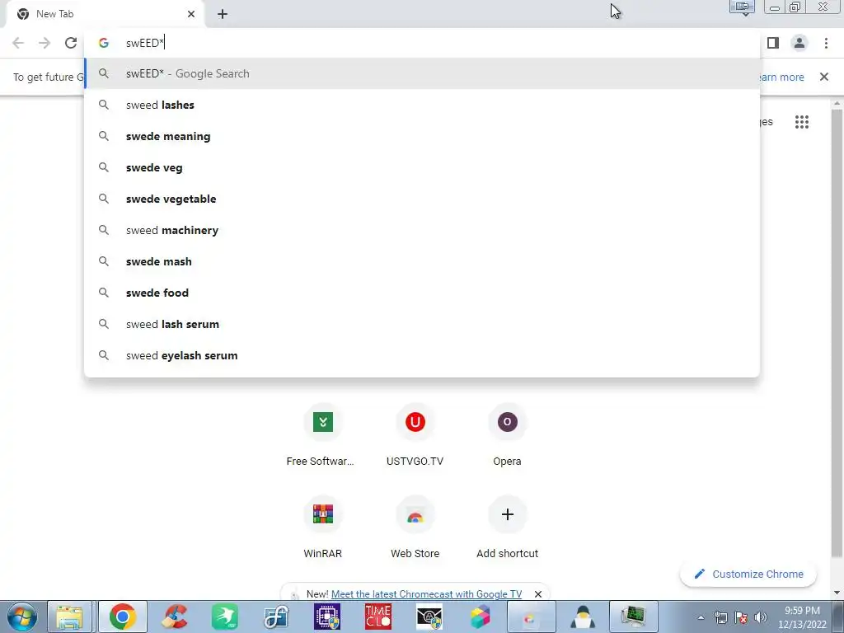Choose the 'swede meaning' suggestion
The image size is (844, 633).
tap(422, 136)
